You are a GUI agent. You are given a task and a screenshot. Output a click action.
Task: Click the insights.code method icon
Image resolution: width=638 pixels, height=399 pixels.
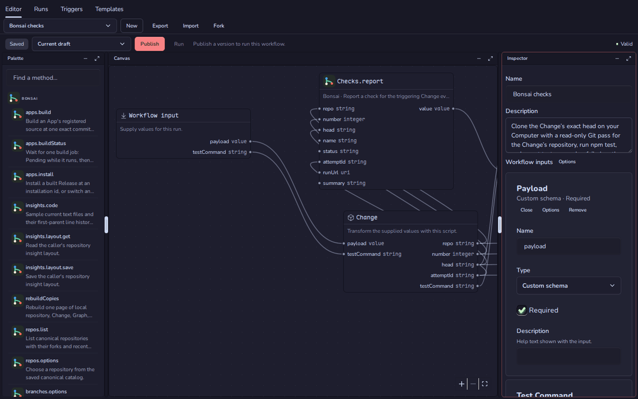(17, 207)
